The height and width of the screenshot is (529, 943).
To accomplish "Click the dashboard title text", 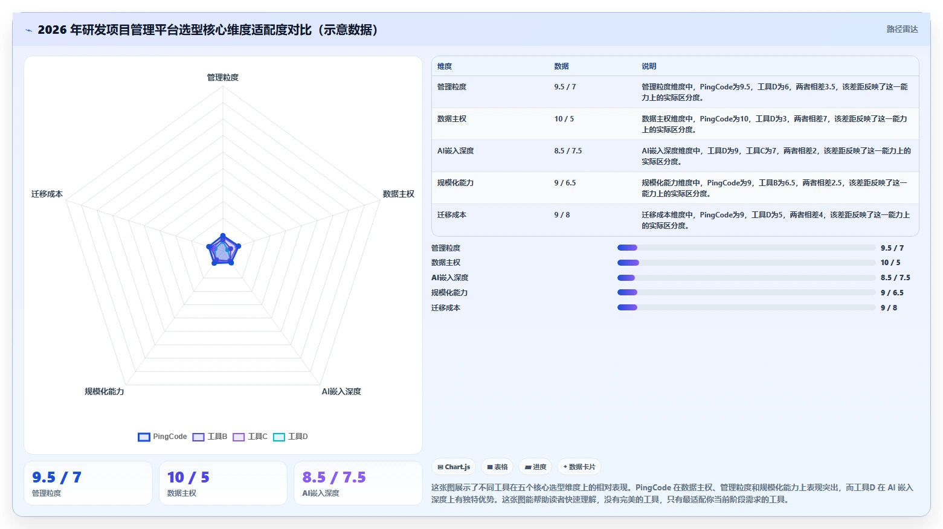I will point(208,30).
